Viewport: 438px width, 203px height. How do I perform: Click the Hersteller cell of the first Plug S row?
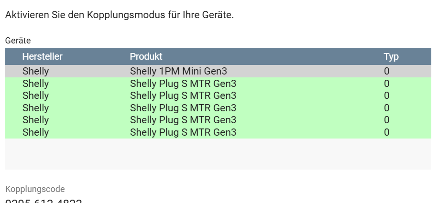35,84
